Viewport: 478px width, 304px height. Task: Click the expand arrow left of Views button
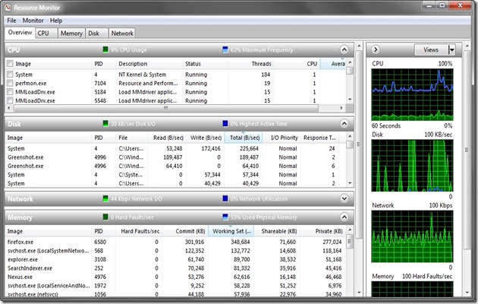point(376,49)
